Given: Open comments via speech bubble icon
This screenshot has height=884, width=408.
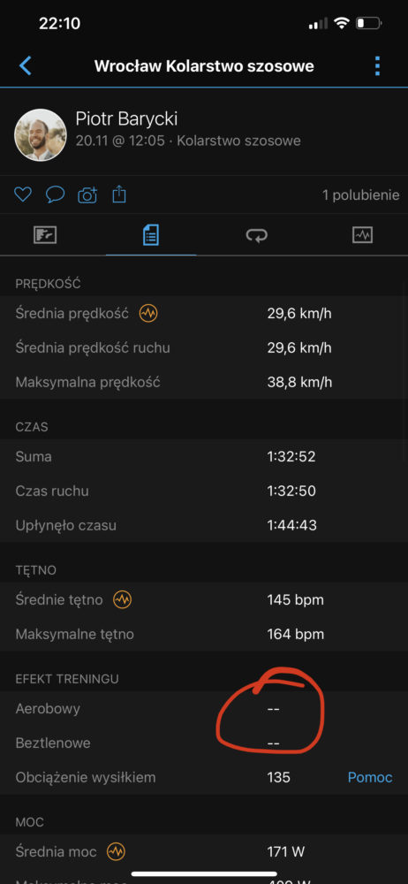Looking at the screenshot, I should pyautogui.click(x=55, y=195).
